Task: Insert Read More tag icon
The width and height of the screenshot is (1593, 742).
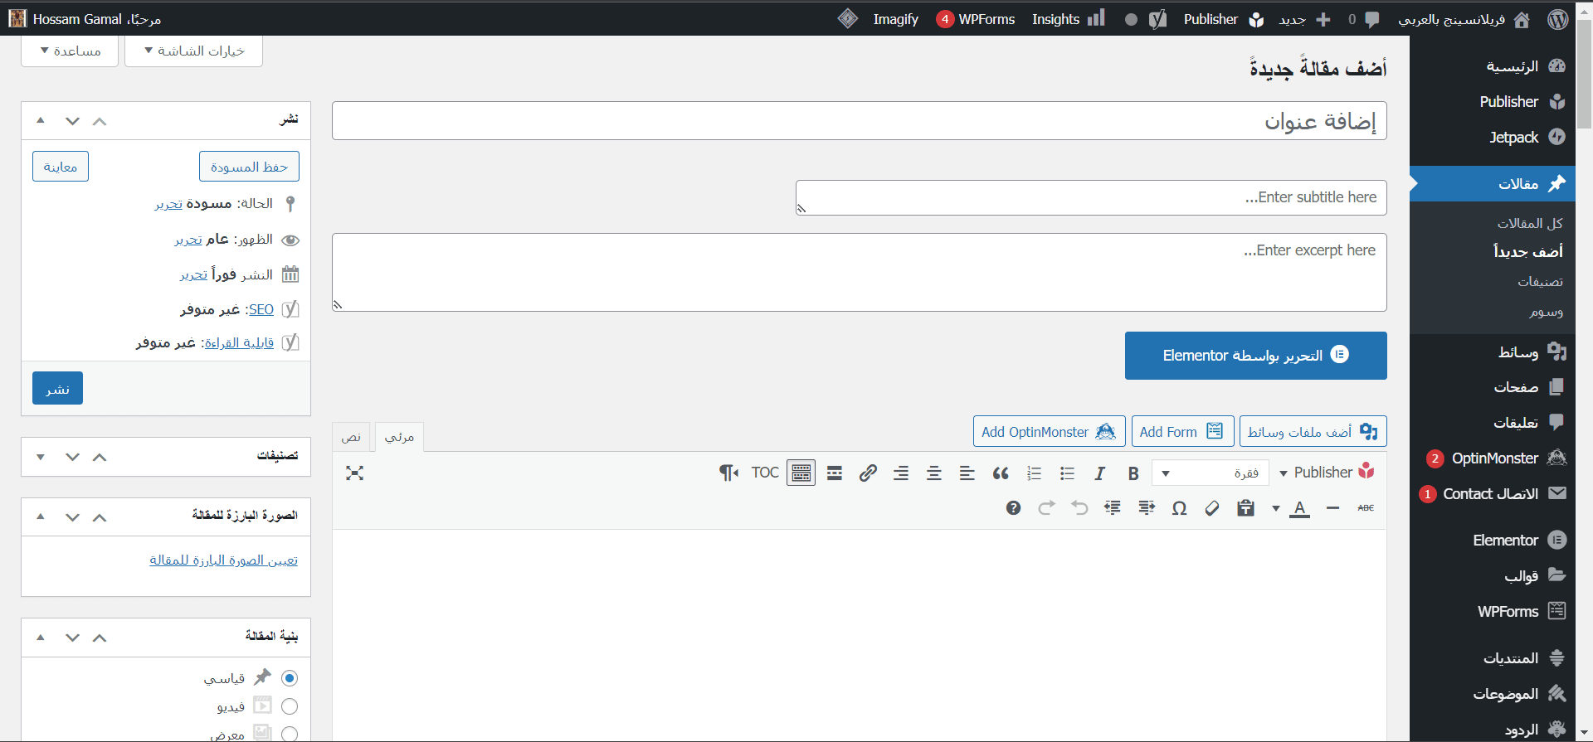Action: coord(835,473)
